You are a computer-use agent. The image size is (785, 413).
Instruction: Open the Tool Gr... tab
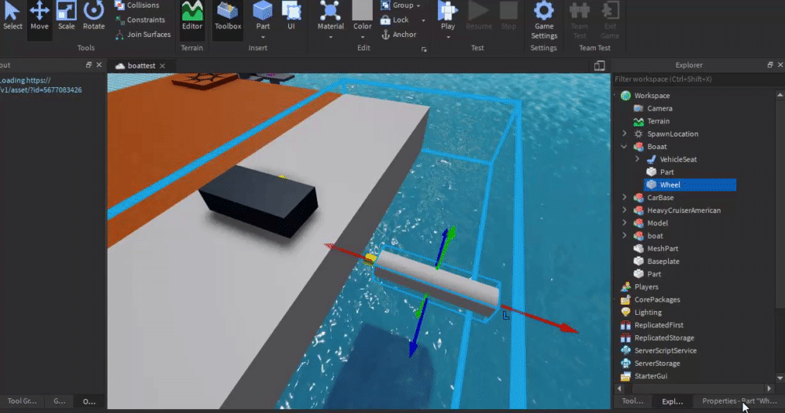[22, 401]
